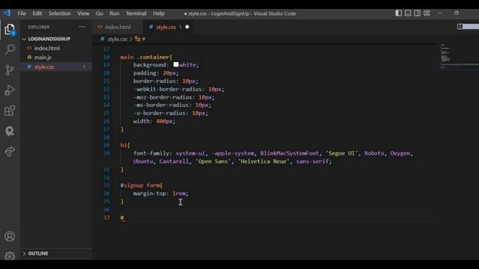Close the unsaved style.css tab dot
The image size is (479, 269).
click(x=187, y=27)
